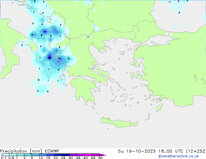Click the legend value '0.5'
This screenshot has width=206, height=159.
click(x=11, y=158)
